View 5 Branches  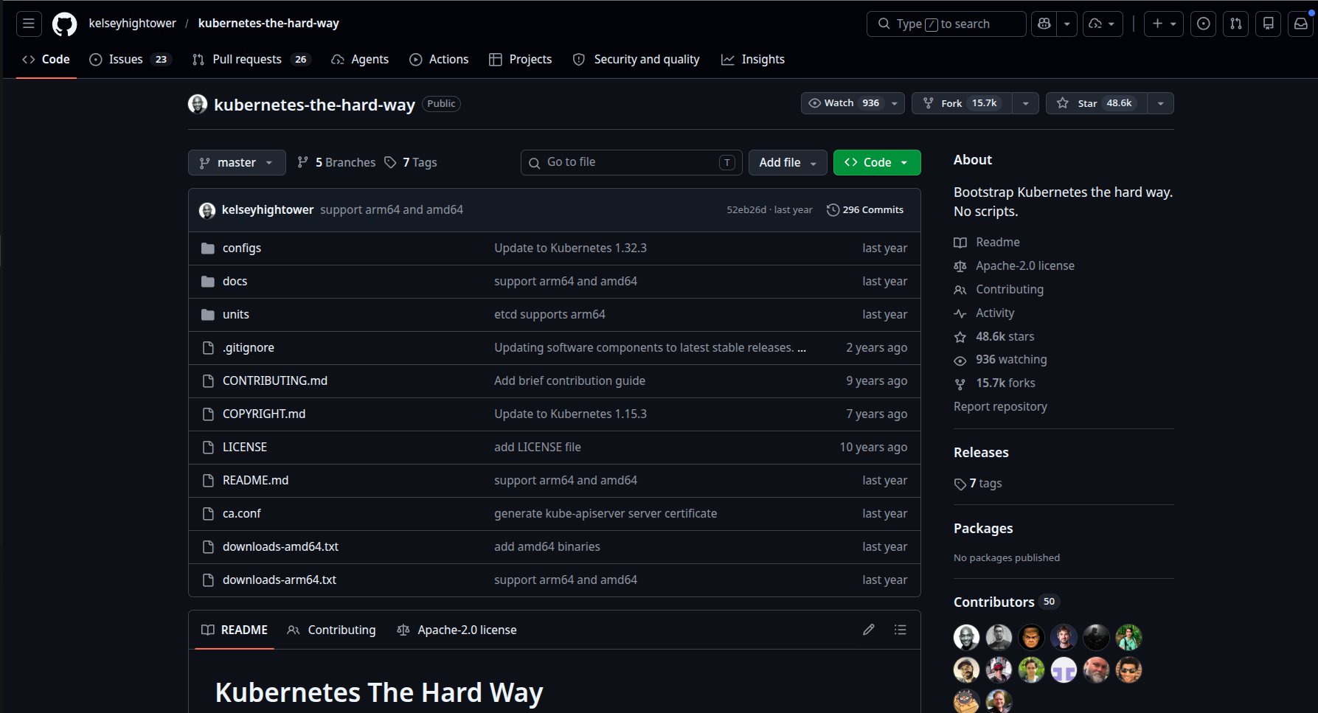[336, 163]
